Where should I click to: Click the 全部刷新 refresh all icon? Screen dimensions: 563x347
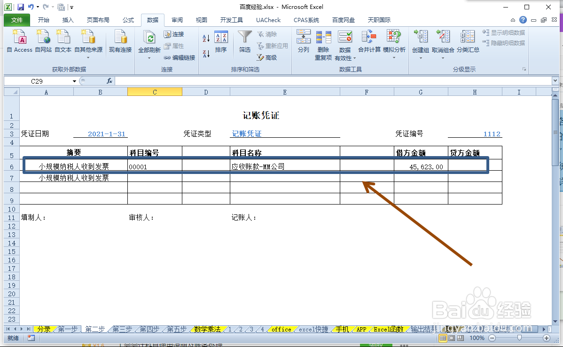pos(149,37)
